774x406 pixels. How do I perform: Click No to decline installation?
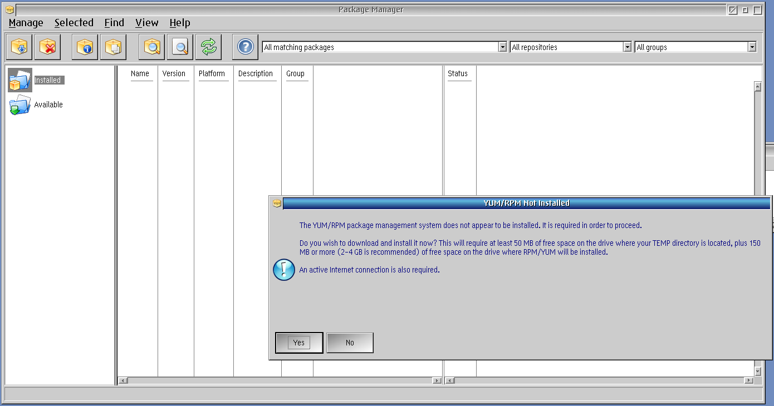coord(350,343)
